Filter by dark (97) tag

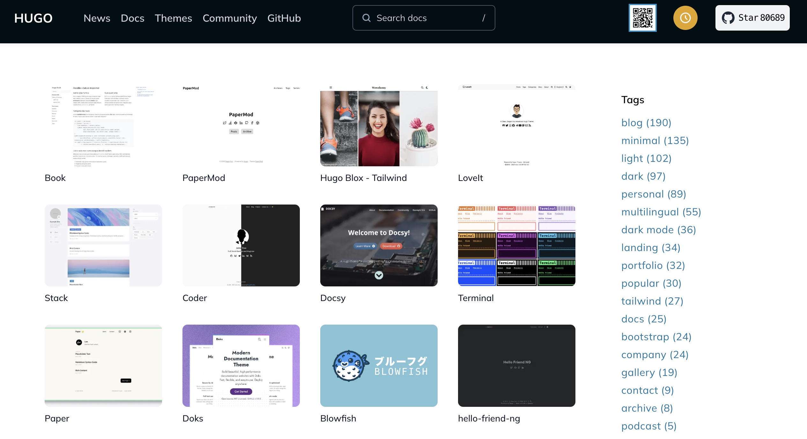[643, 176]
